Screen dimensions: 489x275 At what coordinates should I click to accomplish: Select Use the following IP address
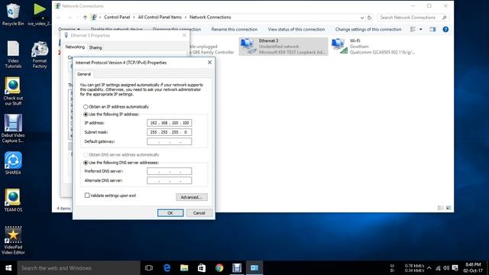86,115
